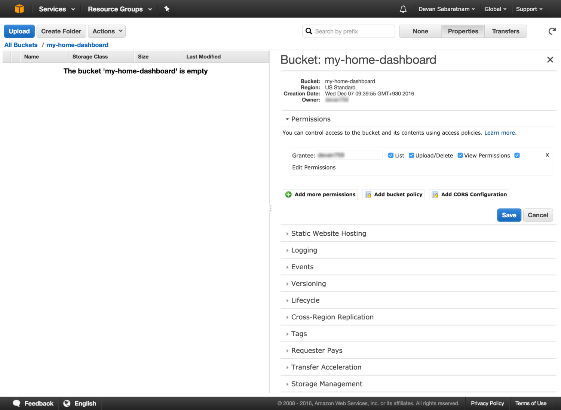
Task: Change the English language setting
Action: (85, 403)
